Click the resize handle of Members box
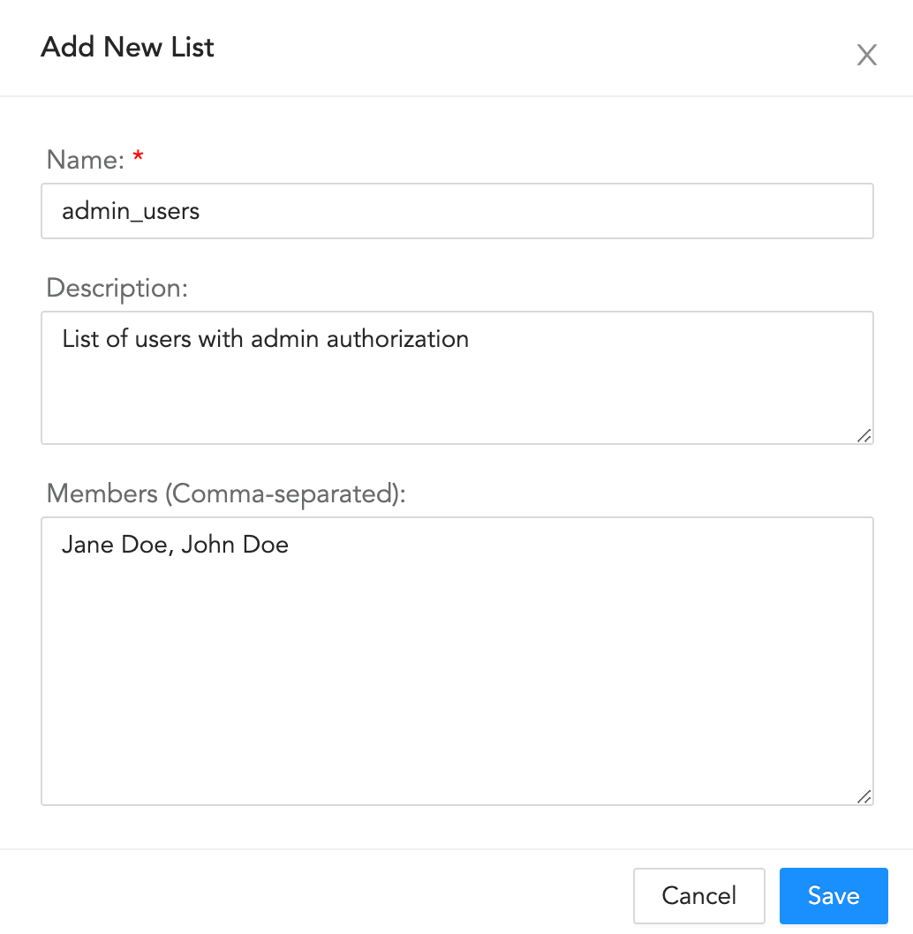This screenshot has height=934, width=913. pyautogui.click(x=864, y=797)
